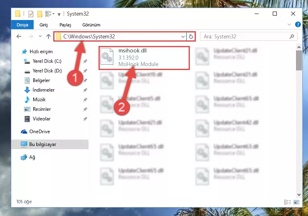Expand the address bar history dropdown
The width and height of the screenshot is (308, 216).
tap(183, 36)
